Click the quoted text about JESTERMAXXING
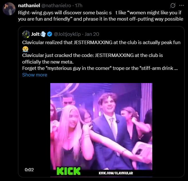Image resolution: width=188 pixels, height=181 pixels. tap(101, 42)
